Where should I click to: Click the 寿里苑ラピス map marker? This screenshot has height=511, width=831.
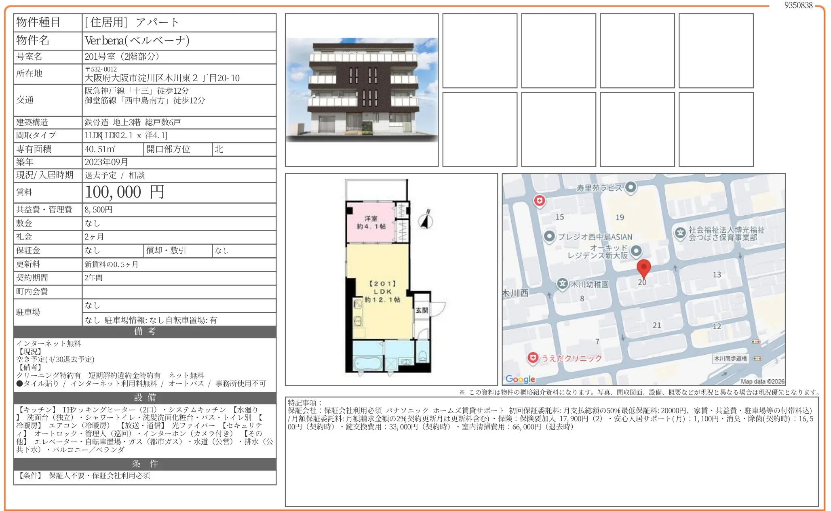(x=631, y=187)
